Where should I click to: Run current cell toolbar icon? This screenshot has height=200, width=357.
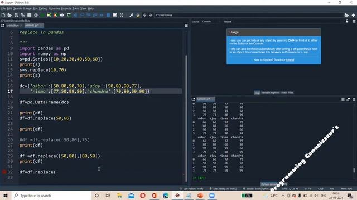(x=49, y=15)
